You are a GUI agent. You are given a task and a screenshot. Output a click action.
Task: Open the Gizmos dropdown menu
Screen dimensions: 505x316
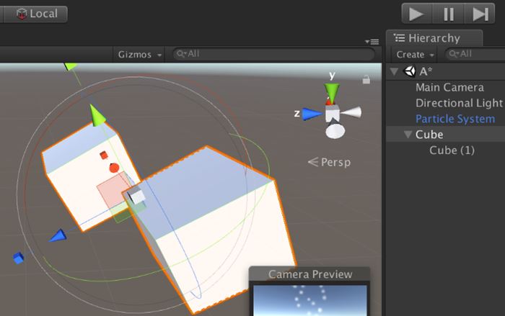(140, 54)
